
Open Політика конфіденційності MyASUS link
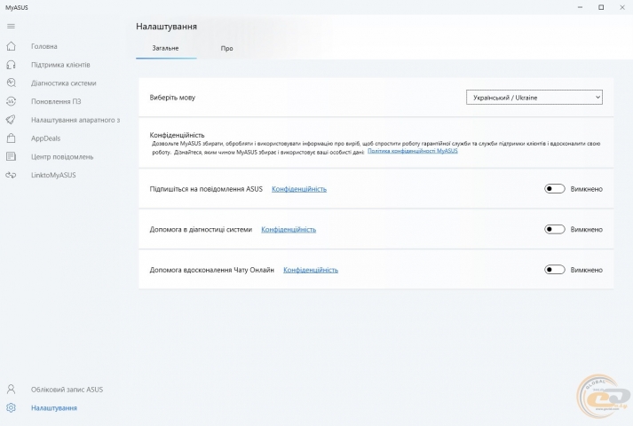[413, 151]
